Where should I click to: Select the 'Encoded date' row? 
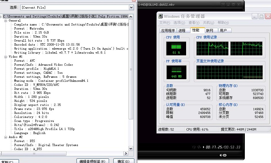(47, 45)
